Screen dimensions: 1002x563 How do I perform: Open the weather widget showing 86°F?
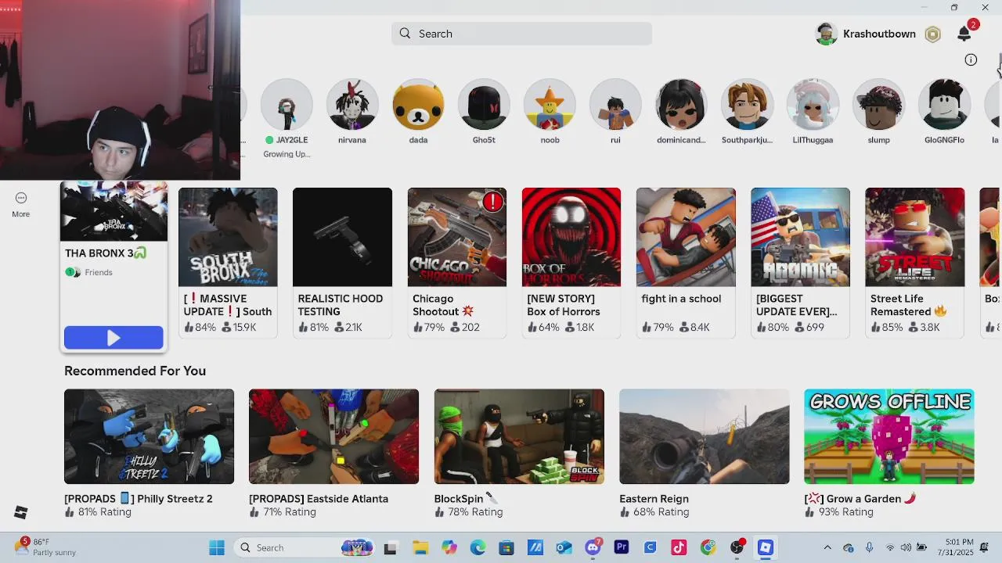(47, 547)
